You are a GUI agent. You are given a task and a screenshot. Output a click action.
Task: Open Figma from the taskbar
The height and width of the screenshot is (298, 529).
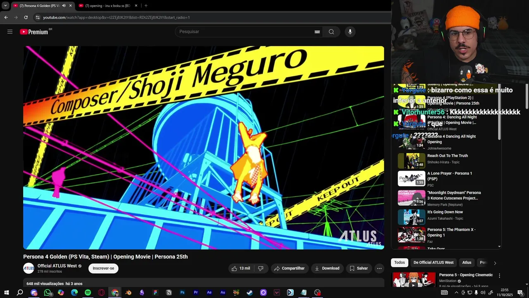[155, 293]
